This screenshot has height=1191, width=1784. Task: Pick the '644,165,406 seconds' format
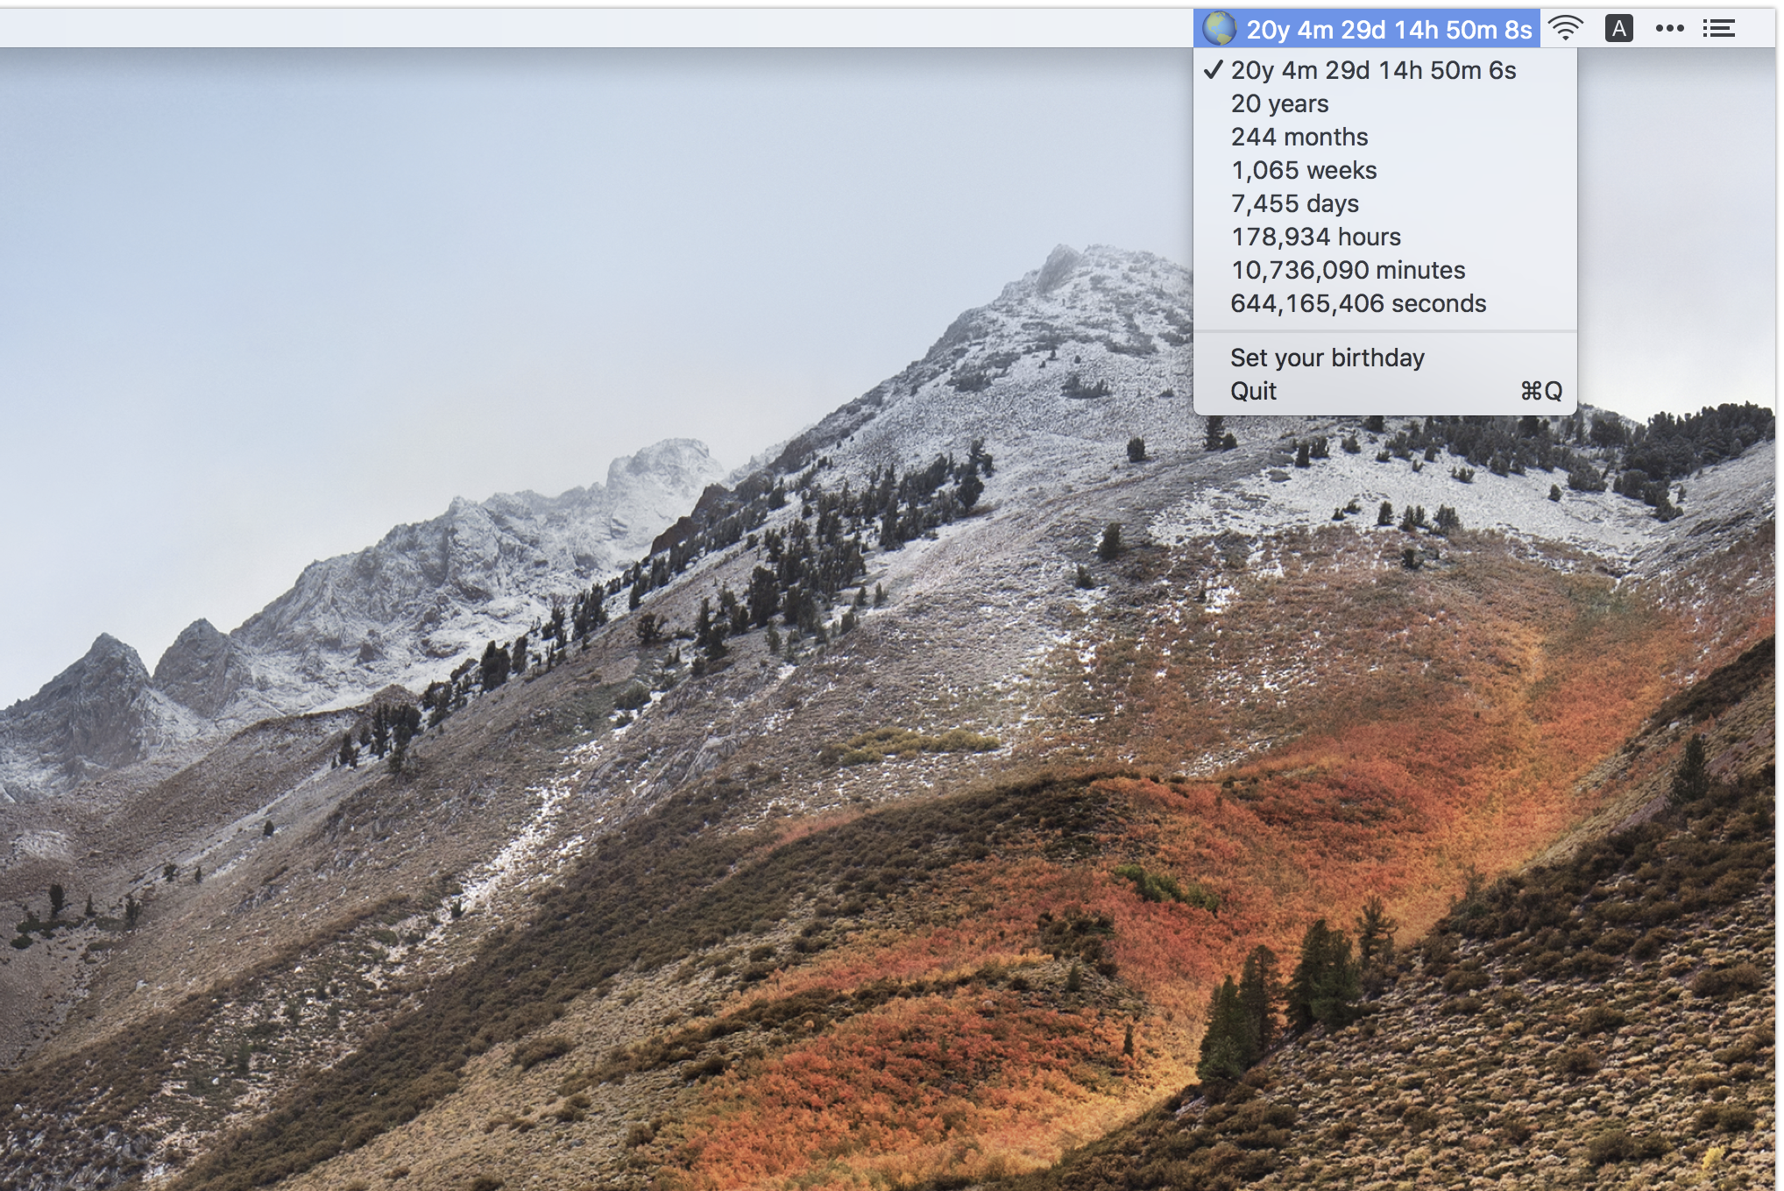pos(1357,303)
